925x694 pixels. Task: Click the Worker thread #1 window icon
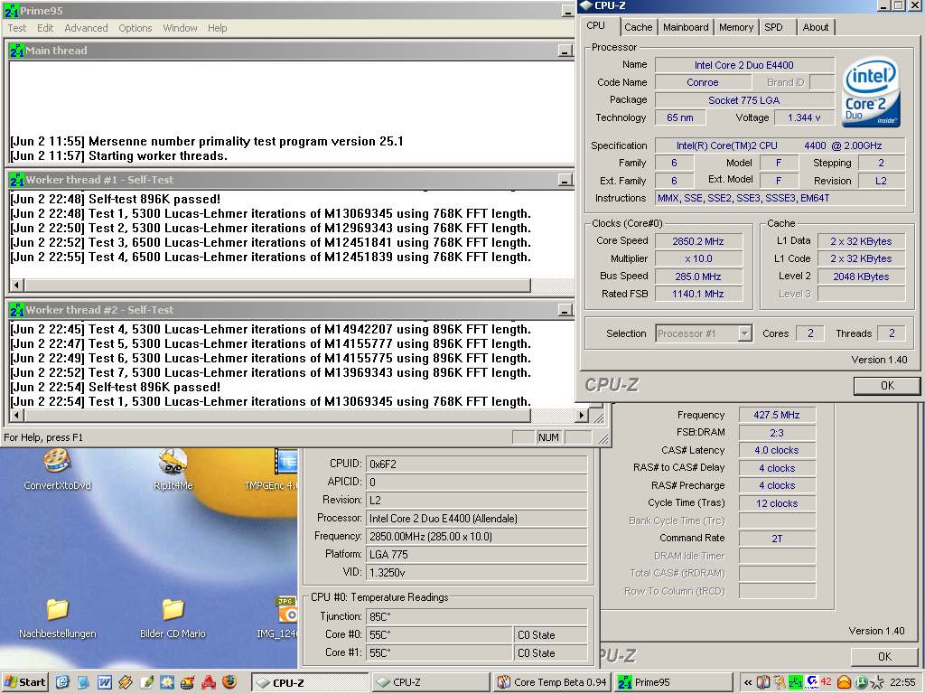pyautogui.click(x=16, y=180)
